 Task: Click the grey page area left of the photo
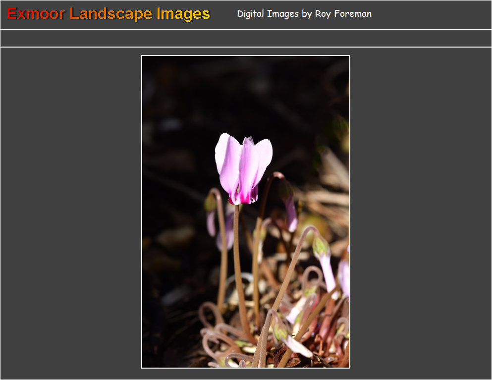pos(69,213)
